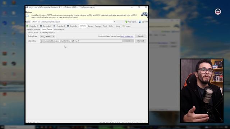Open the Issues tab
The height and width of the screenshot is (129, 230).
click(126, 26)
